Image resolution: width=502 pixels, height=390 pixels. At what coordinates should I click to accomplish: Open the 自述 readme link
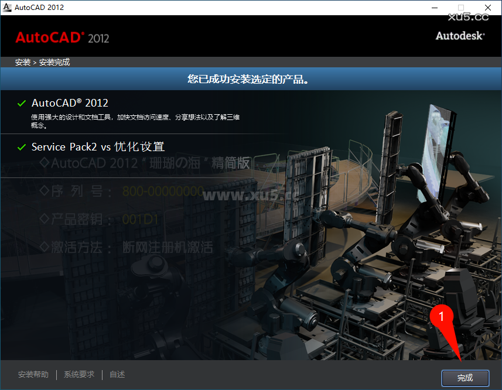click(x=117, y=374)
